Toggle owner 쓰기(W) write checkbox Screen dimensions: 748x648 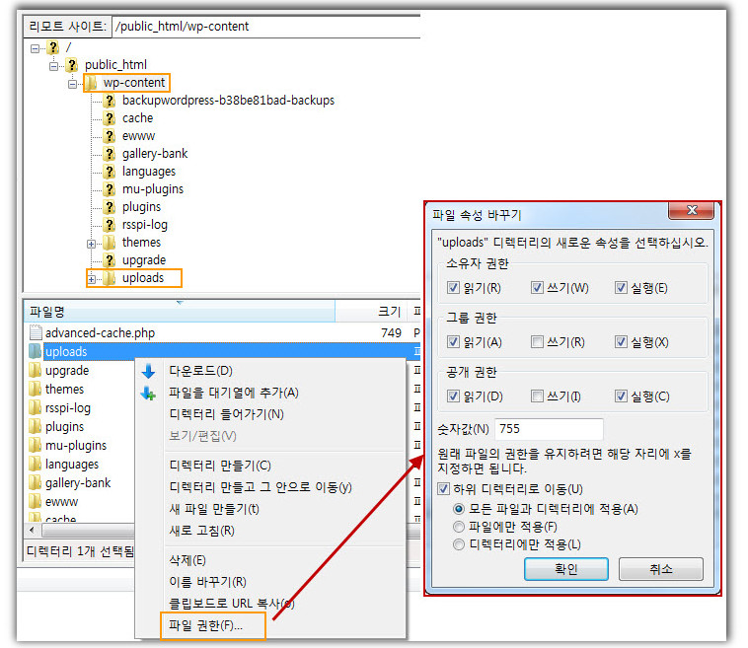[537, 288]
